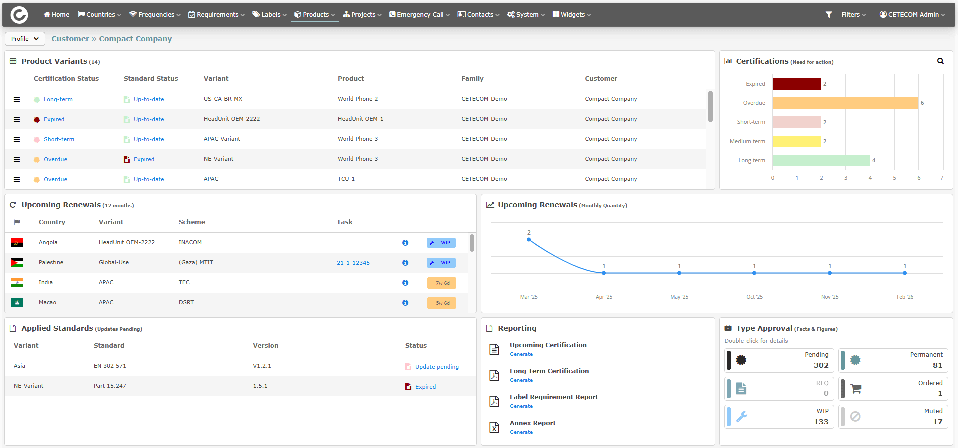
Task: Click the Compact Company breadcrumb link
Action: coord(135,39)
